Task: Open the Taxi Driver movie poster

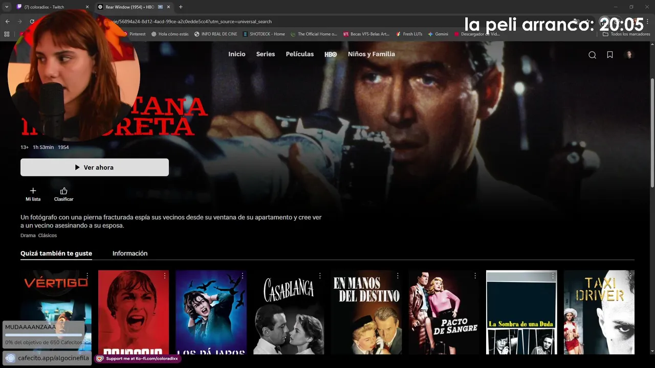Action: tap(599, 312)
